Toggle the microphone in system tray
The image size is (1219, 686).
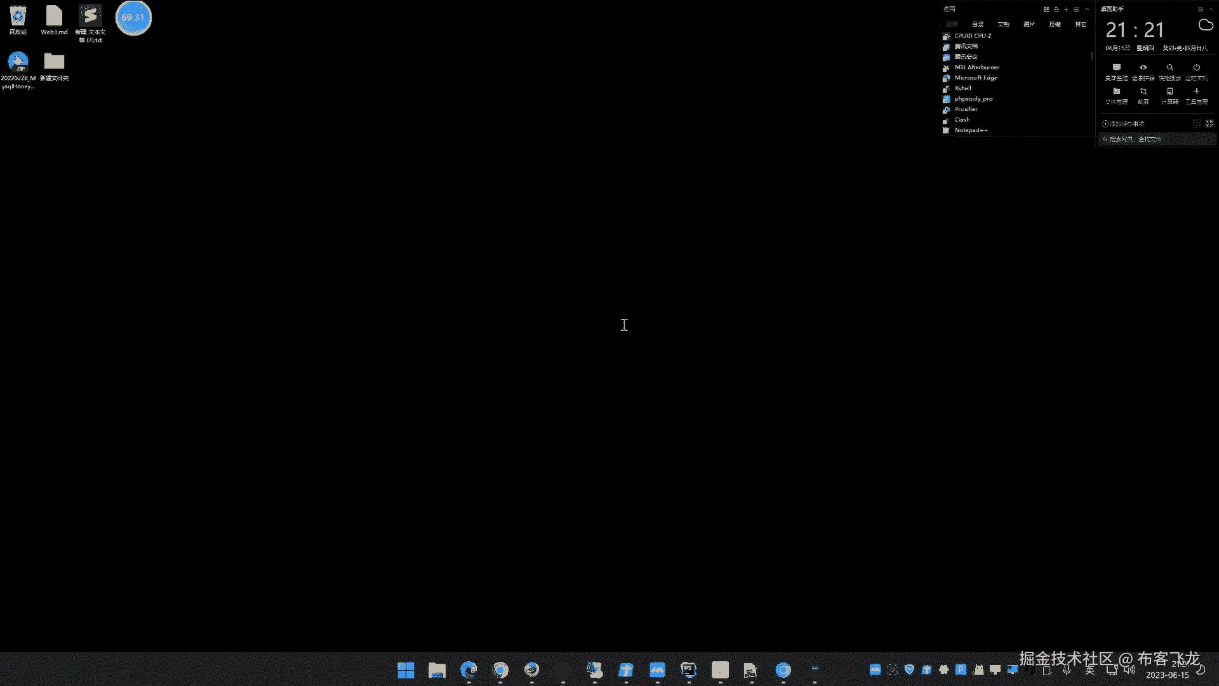pyautogui.click(x=1067, y=670)
